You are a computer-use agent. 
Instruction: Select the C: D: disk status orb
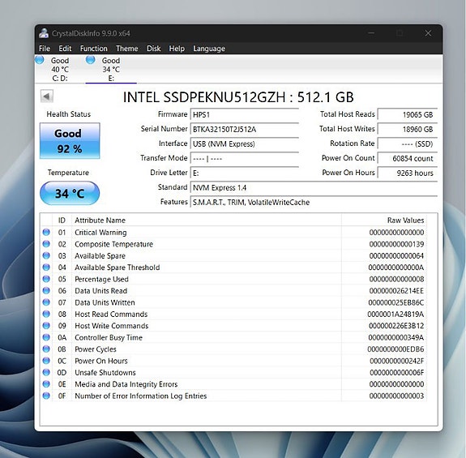coord(40,60)
